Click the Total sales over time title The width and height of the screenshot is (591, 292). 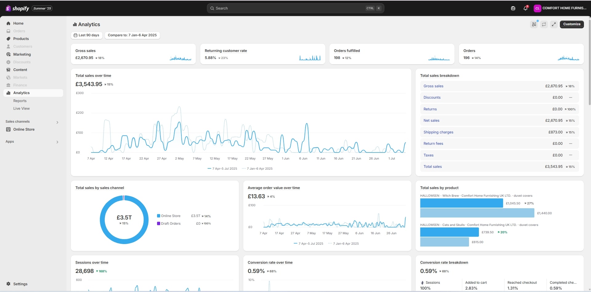[x=93, y=76]
